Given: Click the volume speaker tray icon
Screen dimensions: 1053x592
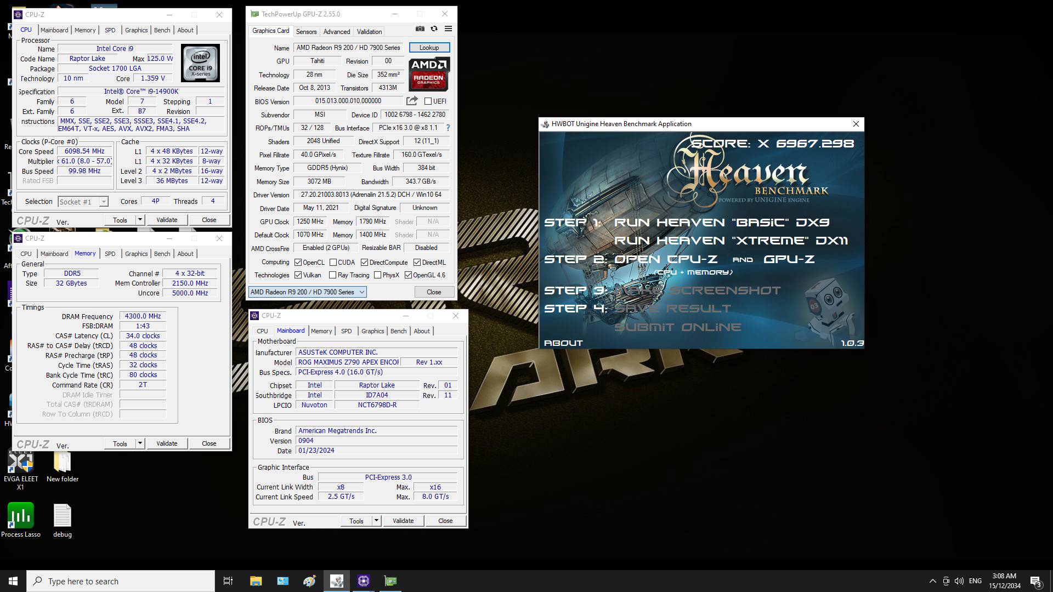Looking at the screenshot, I should pos(959,581).
